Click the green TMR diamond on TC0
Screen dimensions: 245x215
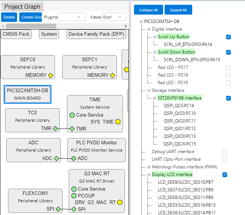(55, 129)
